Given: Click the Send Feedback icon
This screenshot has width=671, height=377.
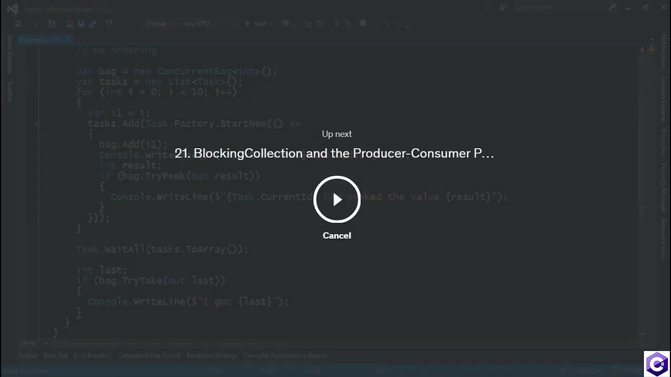Looking at the screenshot, I should click(504, 7).
